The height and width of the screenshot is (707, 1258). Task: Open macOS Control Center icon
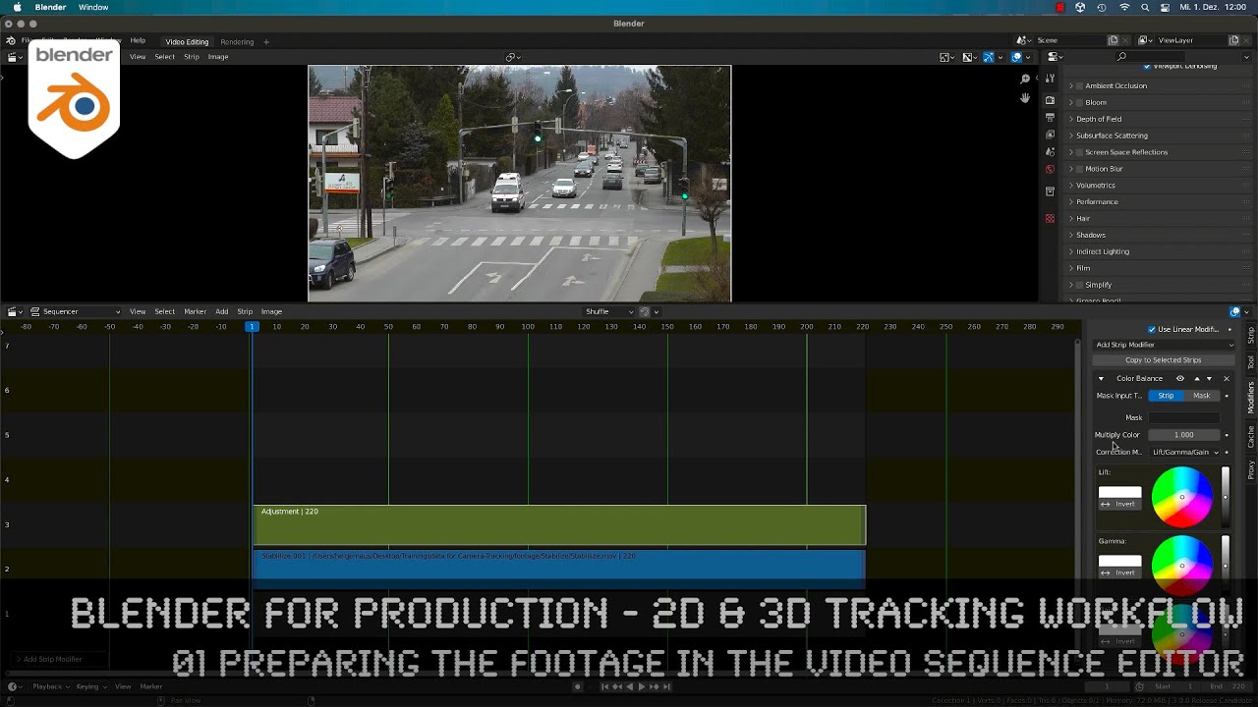pos(1166,7)
